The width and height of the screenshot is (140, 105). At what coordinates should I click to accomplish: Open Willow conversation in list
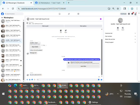tap(11, 60)
